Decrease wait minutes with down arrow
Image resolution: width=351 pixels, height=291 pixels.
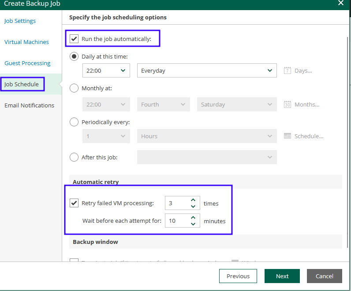tap(193, 224)
